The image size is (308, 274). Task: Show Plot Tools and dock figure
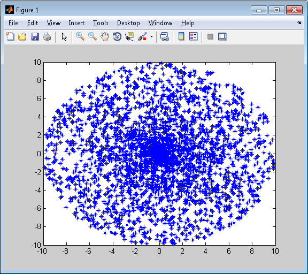pos(222,36)
